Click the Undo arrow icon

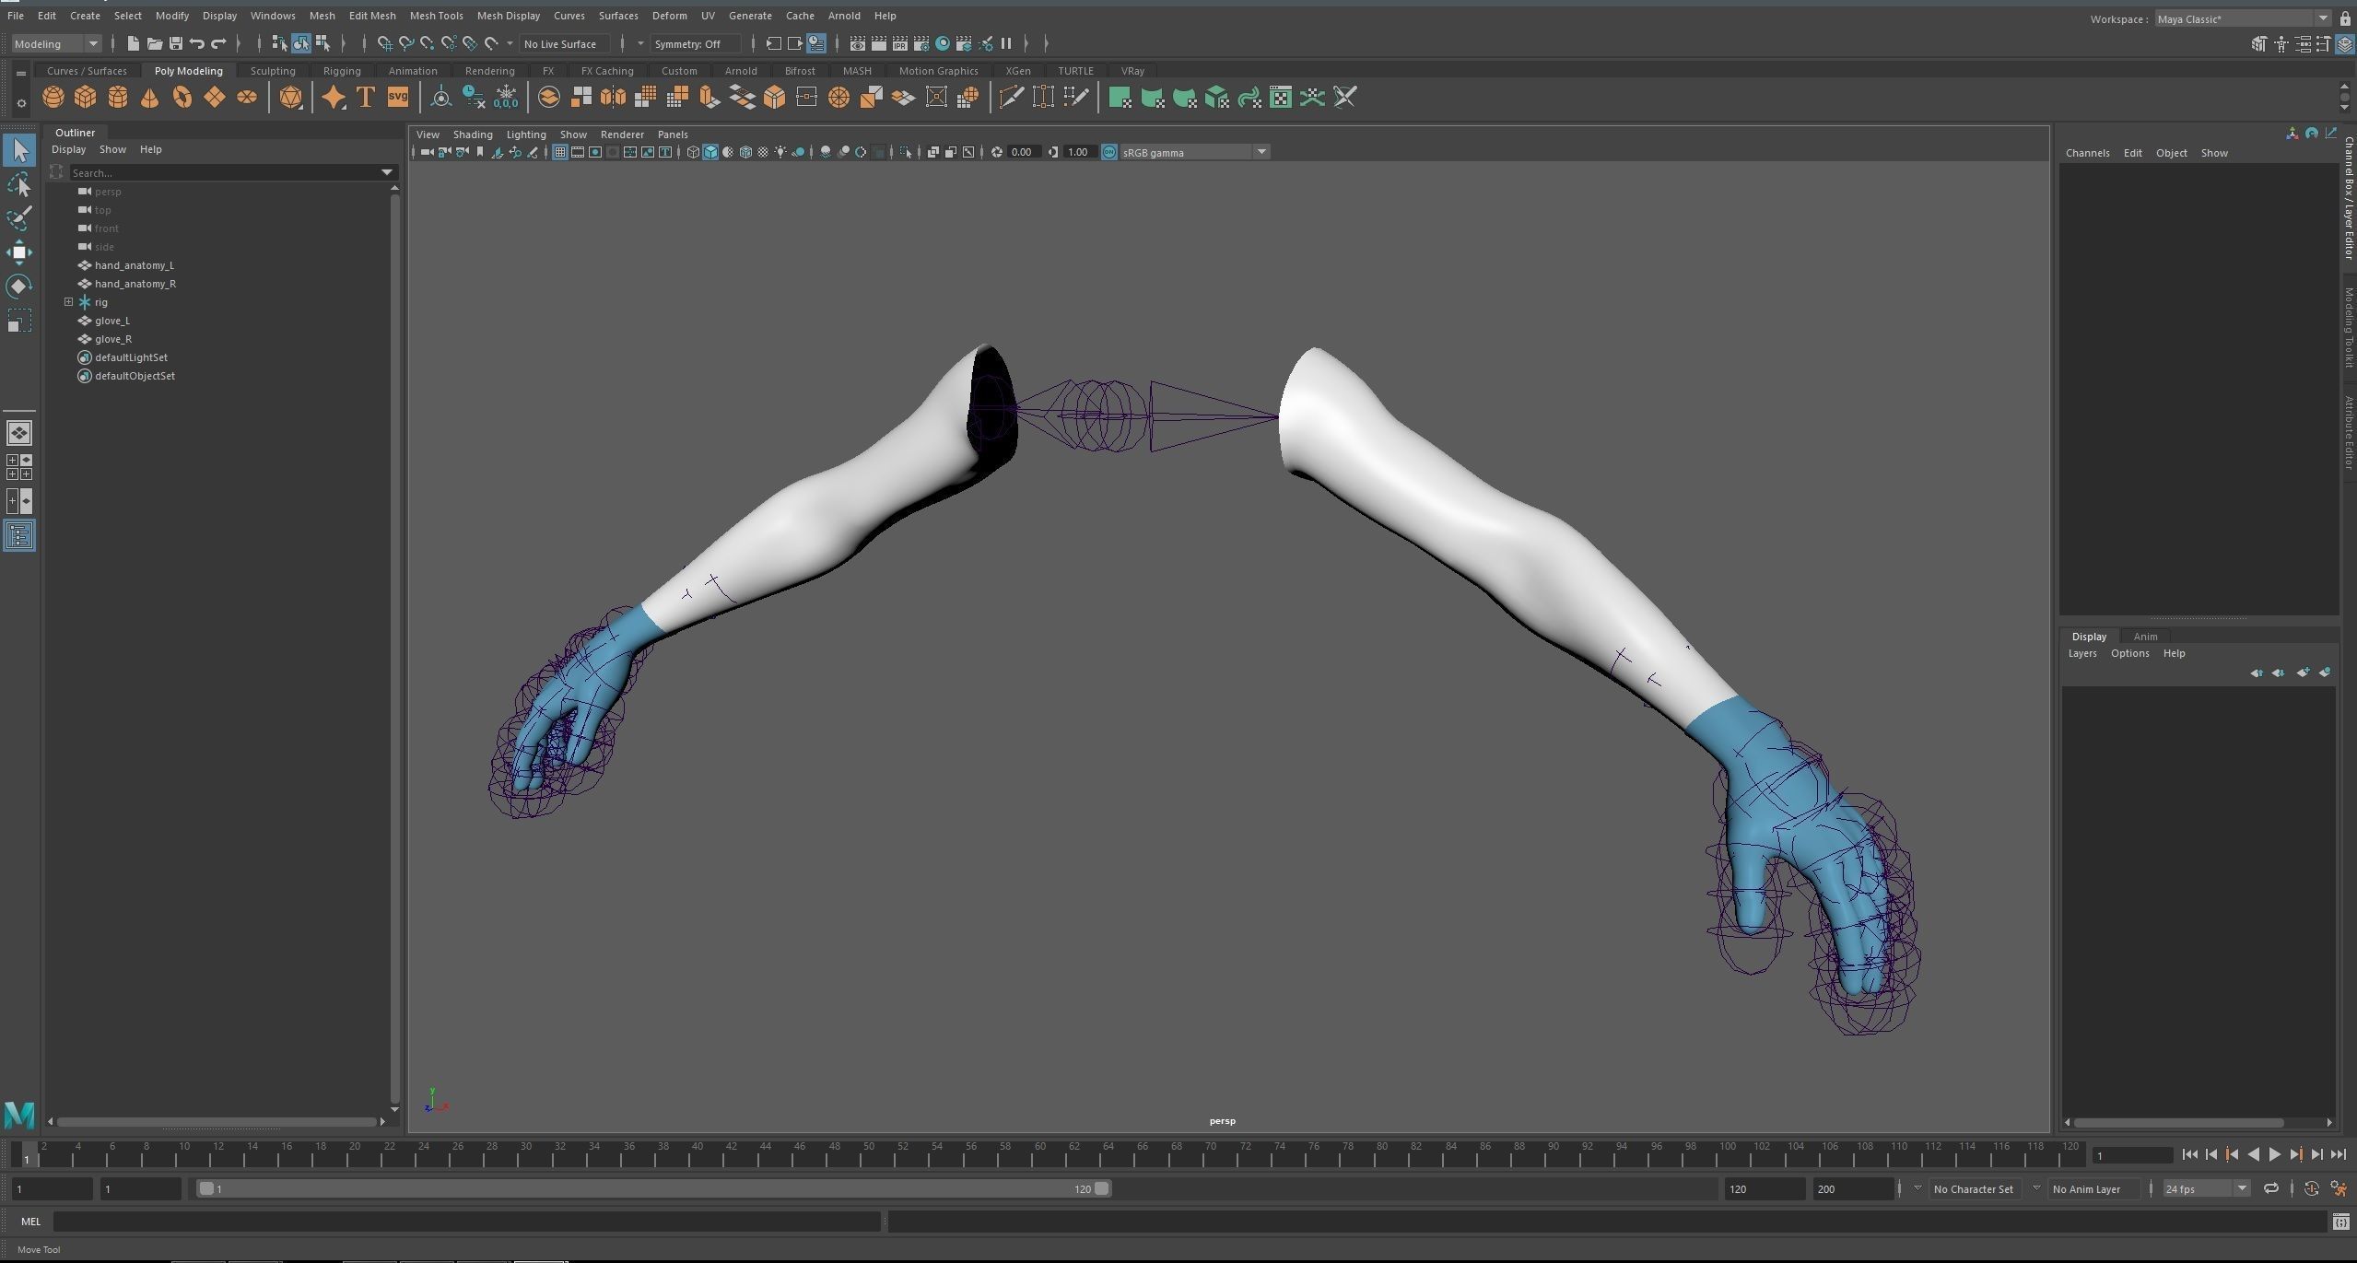pyautogui.click(x=196, y=43)
